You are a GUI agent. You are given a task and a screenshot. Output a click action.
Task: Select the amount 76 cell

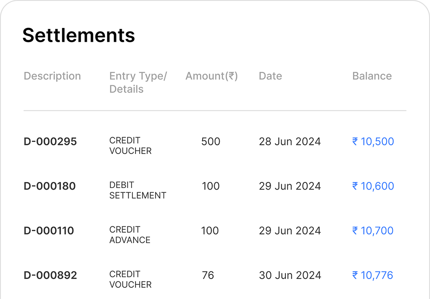(208, 275)
